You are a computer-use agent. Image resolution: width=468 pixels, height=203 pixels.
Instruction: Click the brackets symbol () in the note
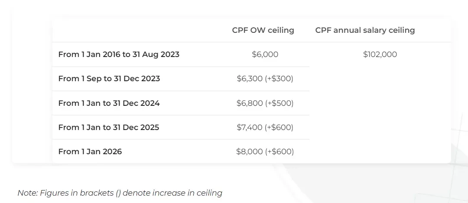point(118,193)
